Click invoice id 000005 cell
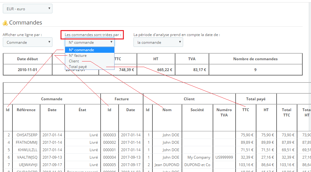The image size is (311, 172). click(x=110, y=165)
